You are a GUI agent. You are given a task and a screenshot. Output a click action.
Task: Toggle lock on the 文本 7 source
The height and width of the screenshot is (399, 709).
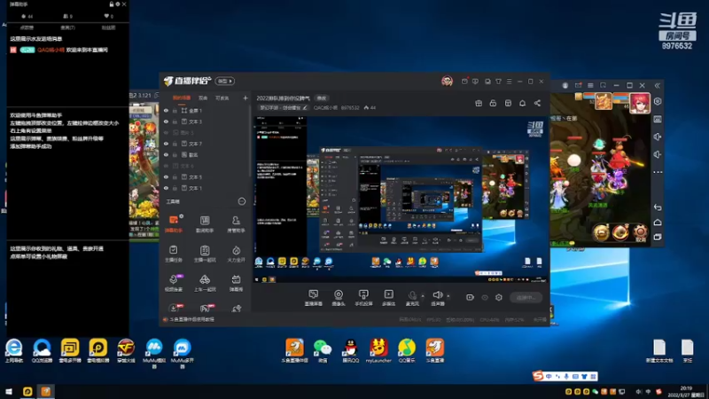click(175, 144)
